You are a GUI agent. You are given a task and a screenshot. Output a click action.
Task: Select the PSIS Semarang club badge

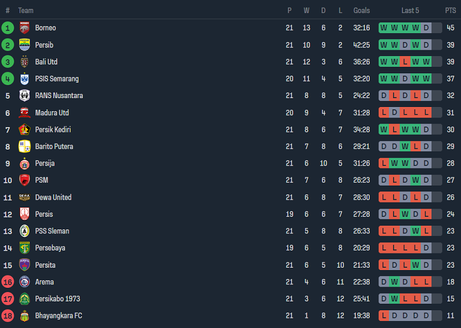(24, 79)
